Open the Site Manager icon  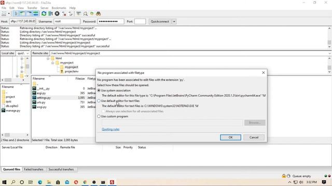coord(4,14)
